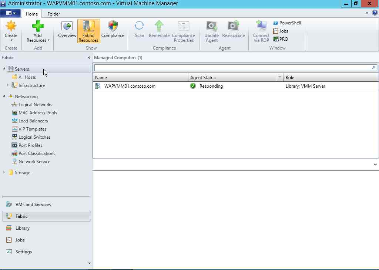The height and width of the screenshot is (270, 379).
Task: Expand the Storage tree node
Action: point(4,172)
